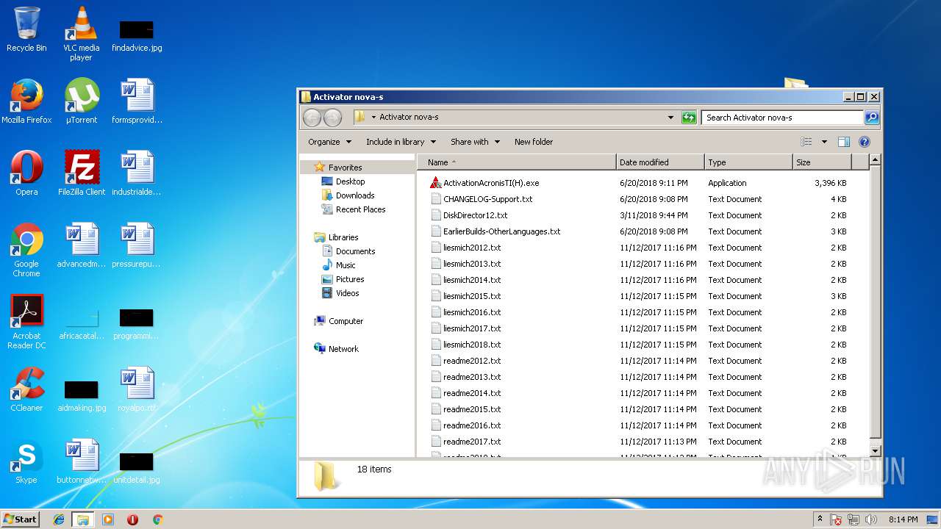Viewport: 941px width, 529px height.
Task: Click the New folder button
Action: tap(534, 142)
